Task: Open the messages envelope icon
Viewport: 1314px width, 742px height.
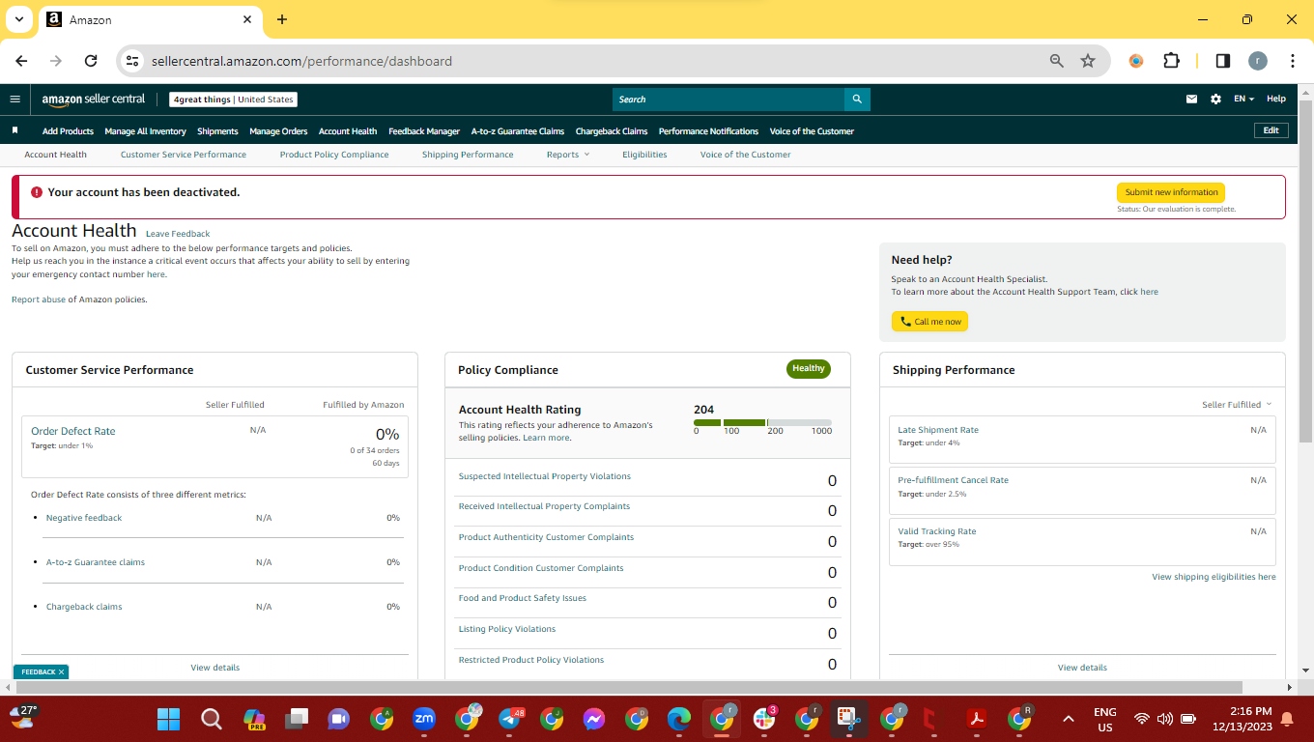Action: tap(1192, 100)
